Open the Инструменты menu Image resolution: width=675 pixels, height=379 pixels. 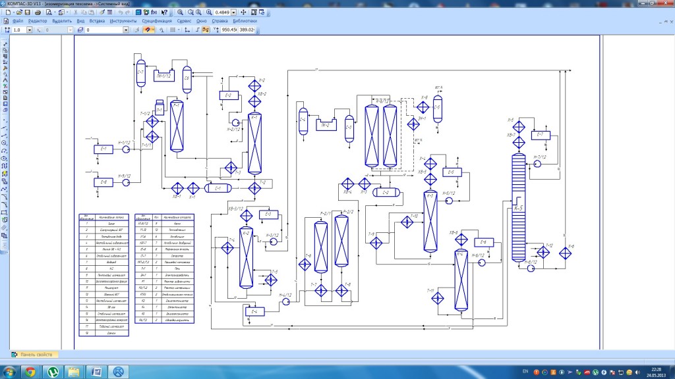(123, 20)
